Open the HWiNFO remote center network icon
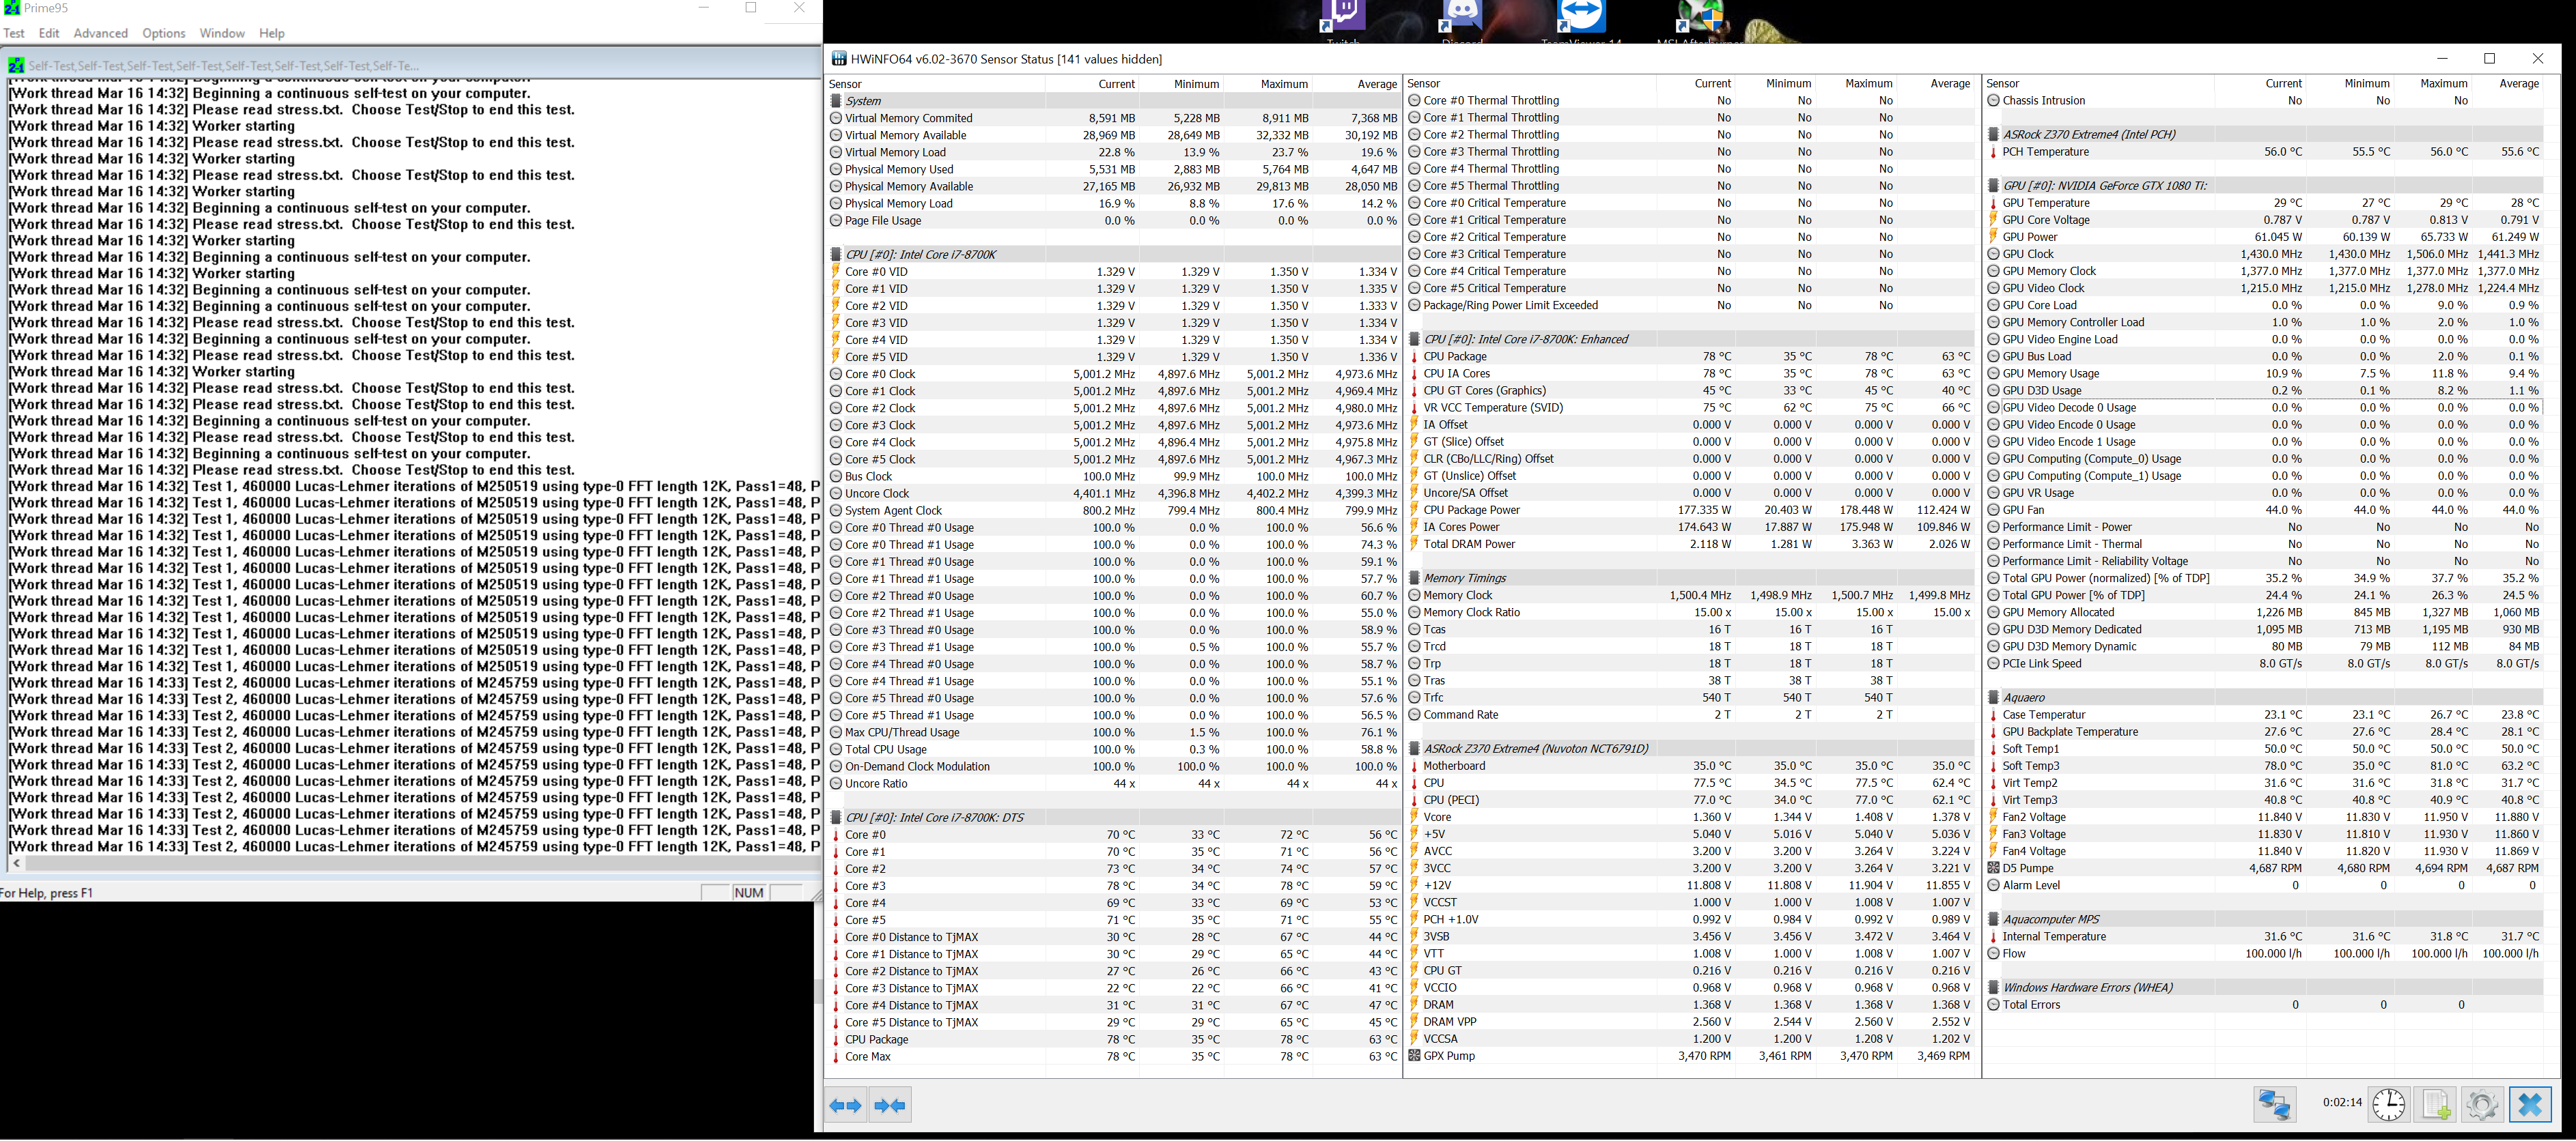The image size is (2576, 1141). click(x=2274, y=1105)
